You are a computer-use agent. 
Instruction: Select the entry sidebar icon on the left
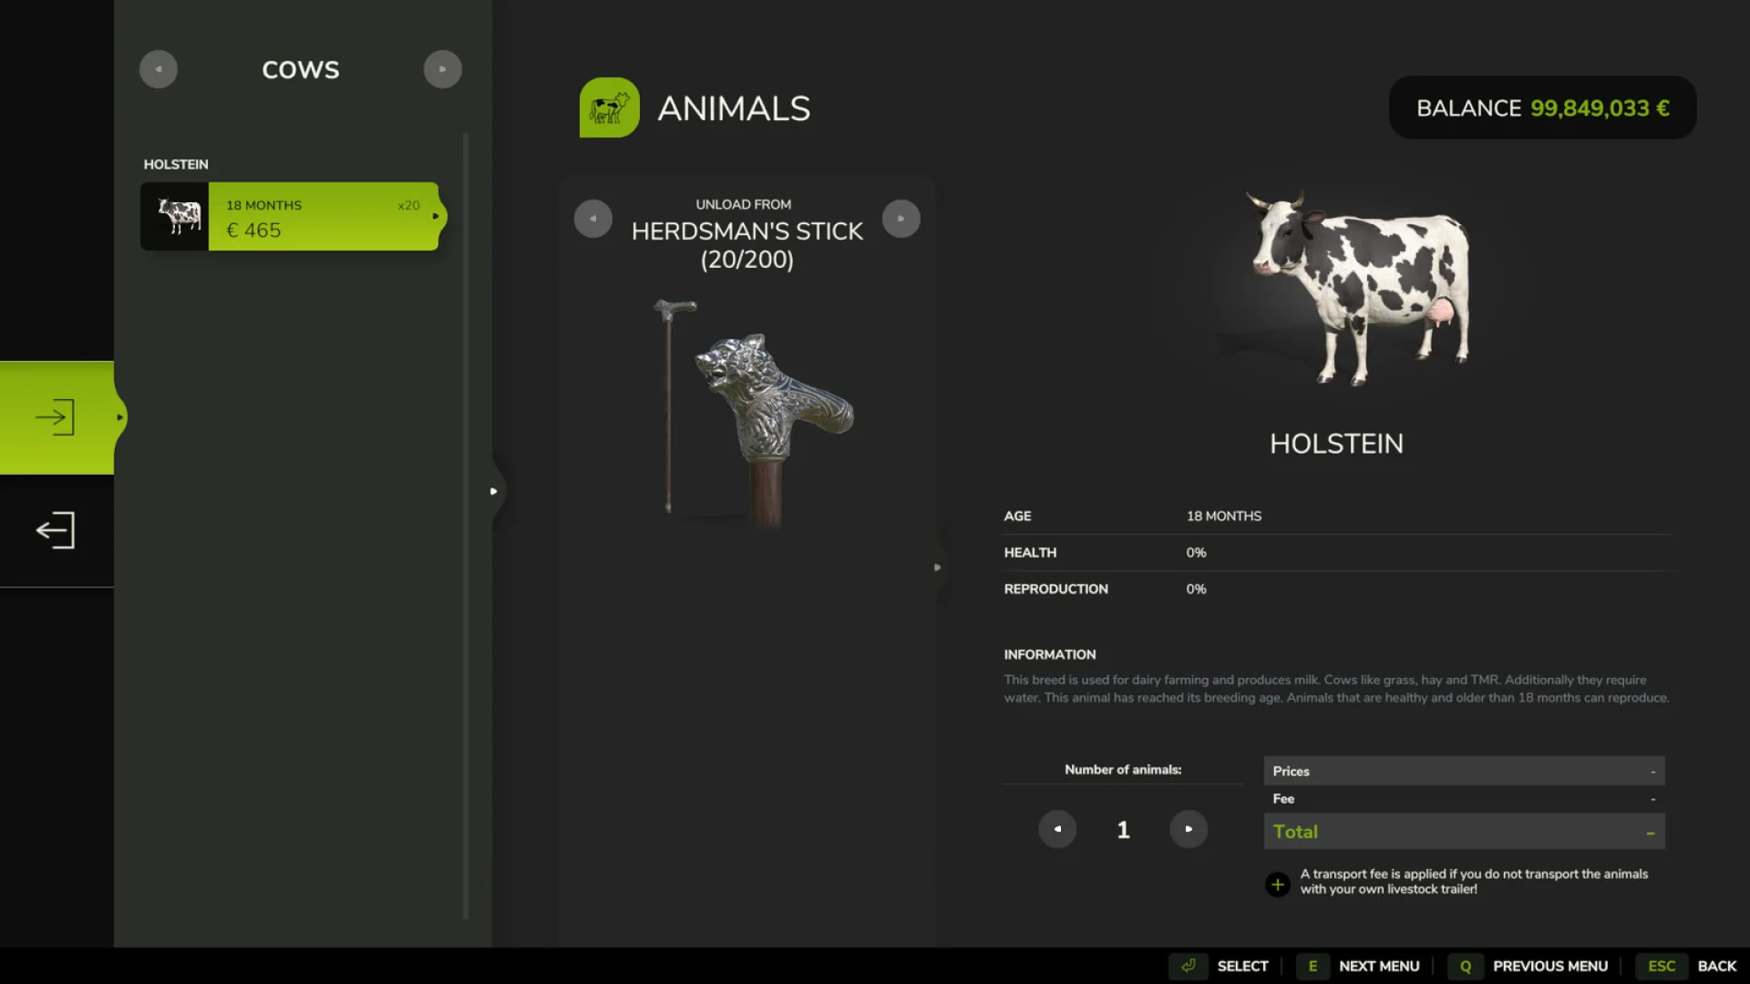pos(55,416)
